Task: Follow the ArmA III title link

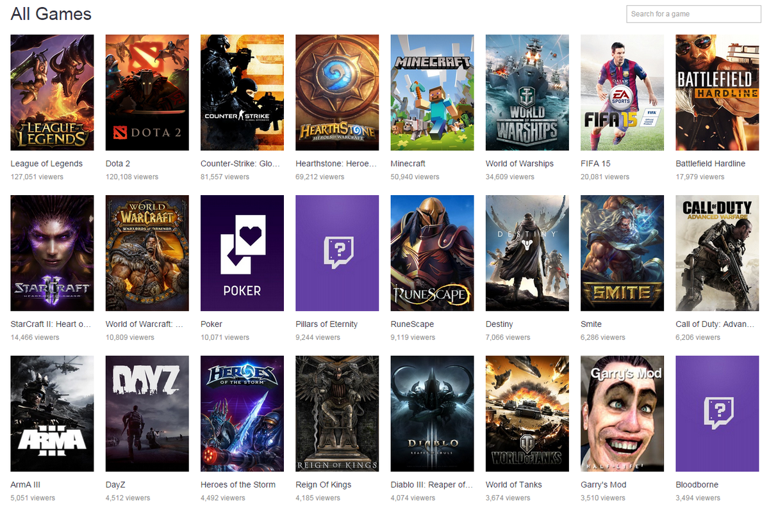Action: click(x=26, y=485)
